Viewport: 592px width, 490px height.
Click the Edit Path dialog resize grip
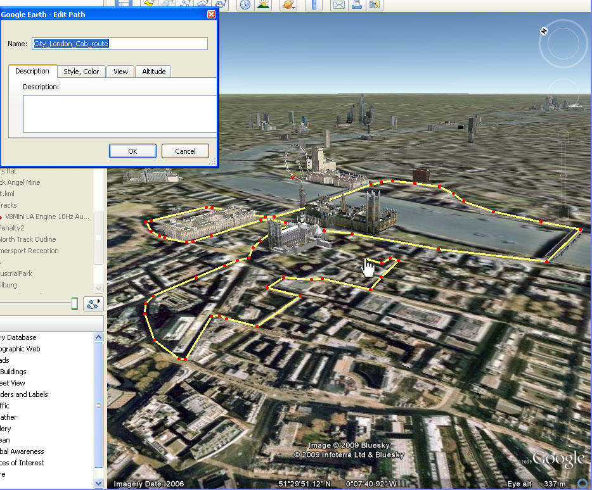(213, 162)
